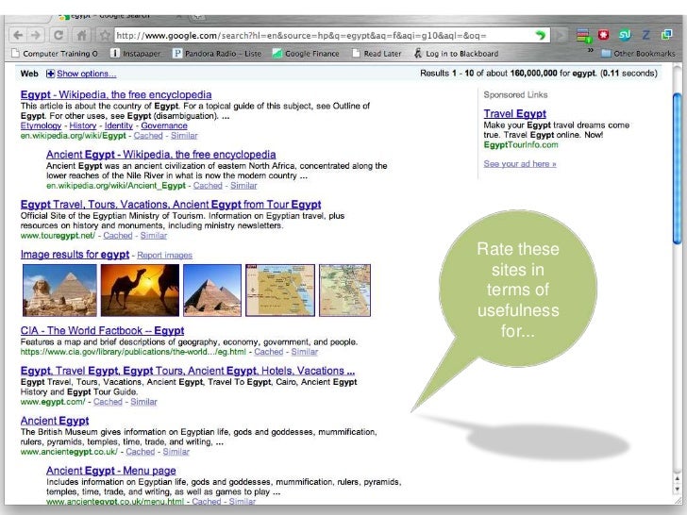Open Similar link for wiki/Ancient_Egypt result
Screen dimensions: 687x515
[243, 186]
